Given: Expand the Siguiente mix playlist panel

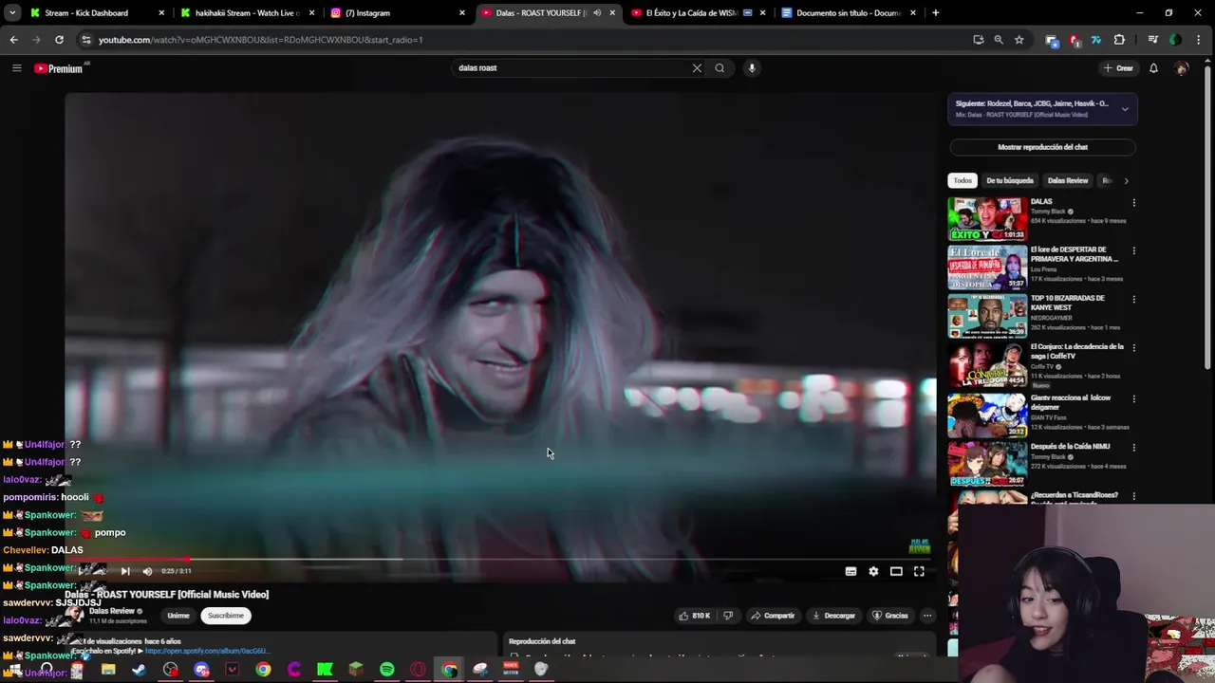Looking at the screenshot, I should 1125,109.
